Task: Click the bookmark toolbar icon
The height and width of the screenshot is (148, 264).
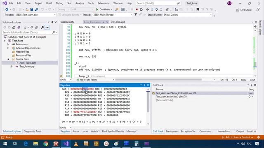Action: click(198, 9)
